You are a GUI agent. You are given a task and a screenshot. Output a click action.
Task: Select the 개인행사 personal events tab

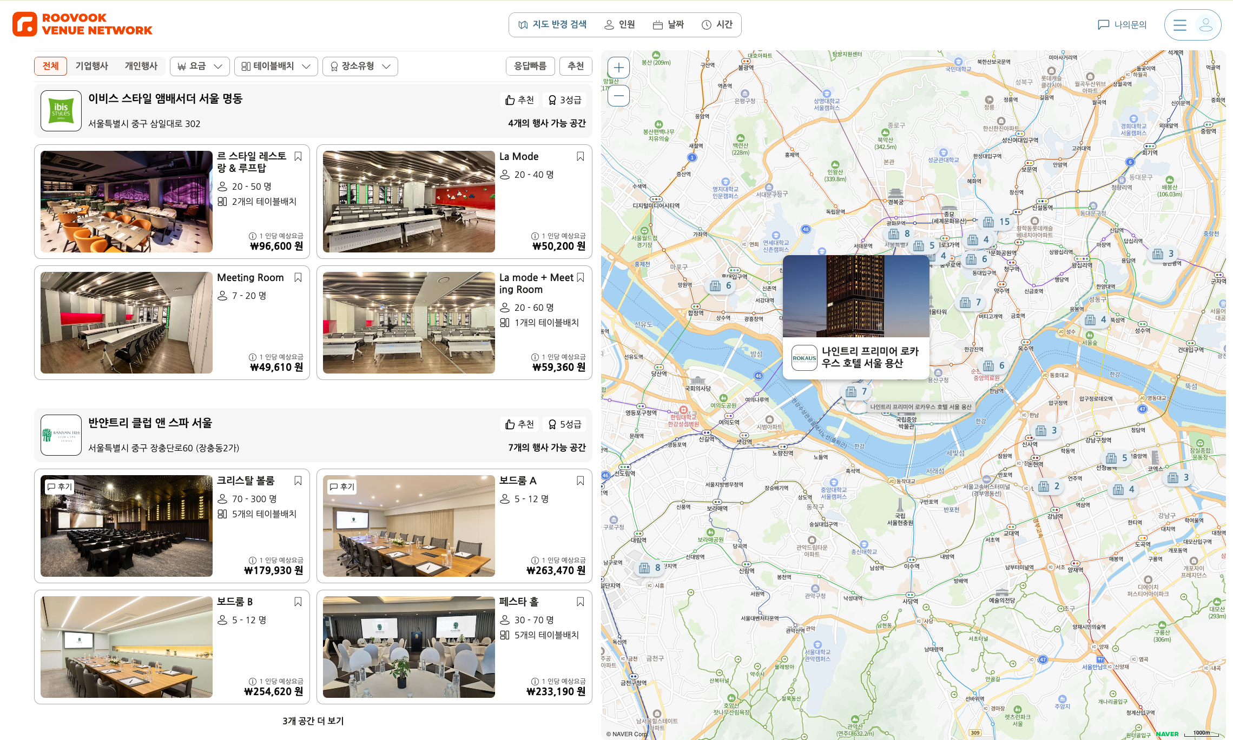click(x=142, y=66)
